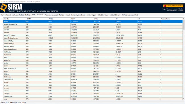Select the Creative Cloud process row
The image size is (185, 104).
click(x=93, y=96)
